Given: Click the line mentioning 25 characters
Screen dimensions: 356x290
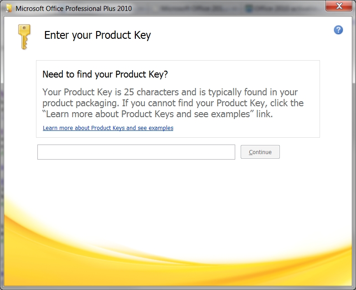Looking at the screenshot, I should 170,92.
